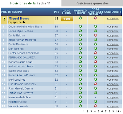Click the Copa Chevrolet Grand DT header

coord(95,12)
